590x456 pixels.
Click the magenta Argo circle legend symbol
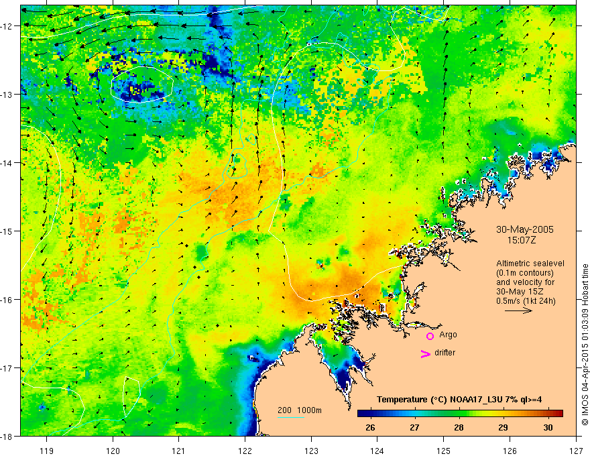pyautogui.click(x=430, y=336)
